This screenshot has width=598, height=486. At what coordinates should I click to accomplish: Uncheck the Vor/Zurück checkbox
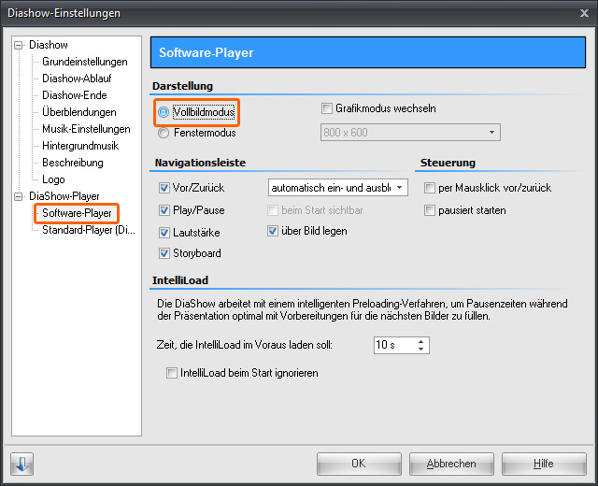[164, 188]
